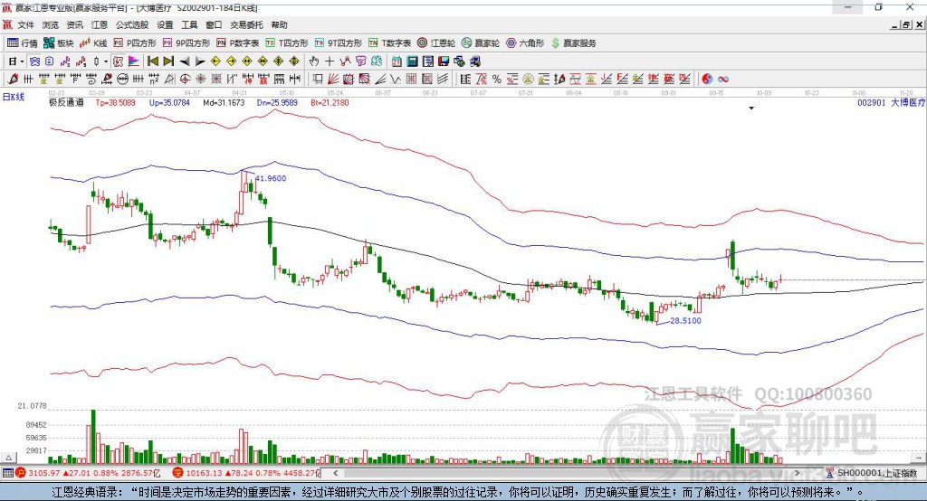Screen dimensions: 927x501
Task: Open the P数字表 tool
Action: point(238,43)
